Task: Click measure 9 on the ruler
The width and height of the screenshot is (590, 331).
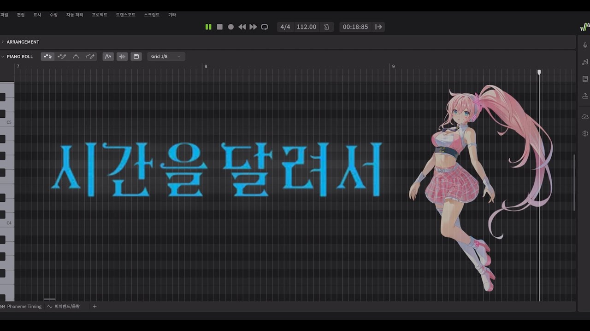Action: [x=393, y=67]
